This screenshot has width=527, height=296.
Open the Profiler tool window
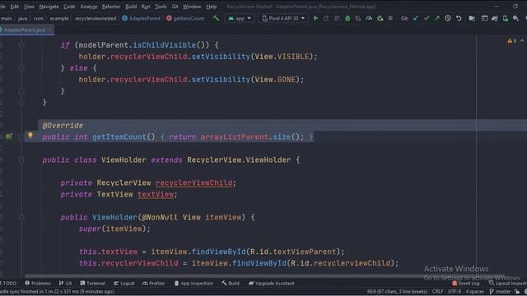(154, 283)
